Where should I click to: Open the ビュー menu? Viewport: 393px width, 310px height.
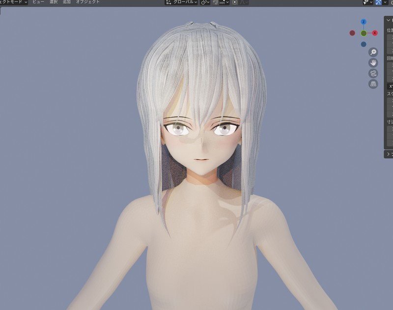tap(38, 2)
